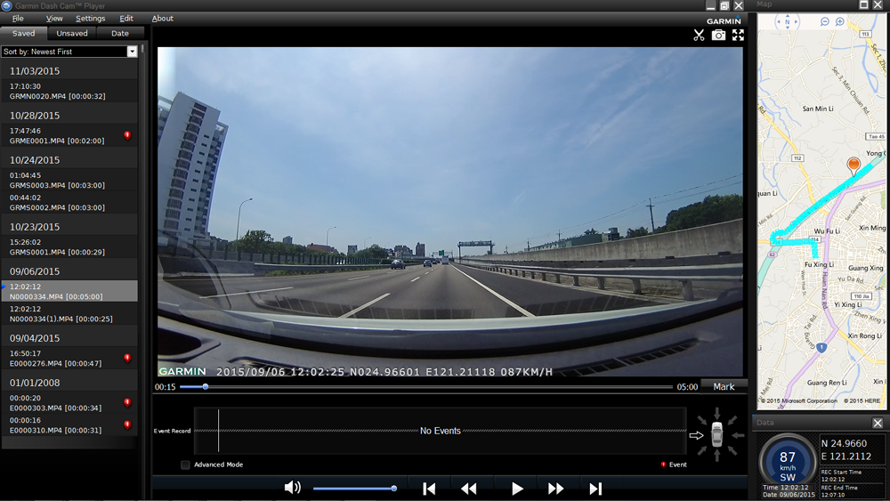Switch to the Date tab

[120, 34]
